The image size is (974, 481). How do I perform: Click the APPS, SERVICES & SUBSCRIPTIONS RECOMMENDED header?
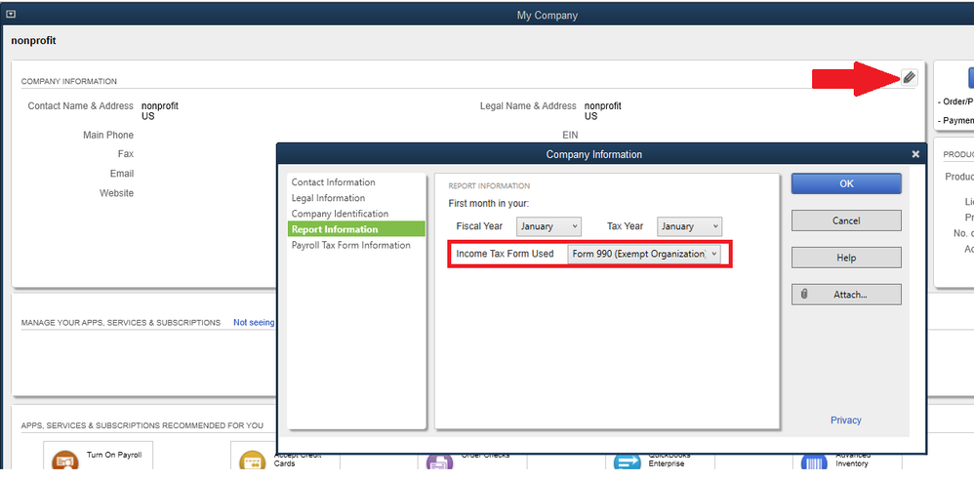pyautogui.click(x=142, y=425)
